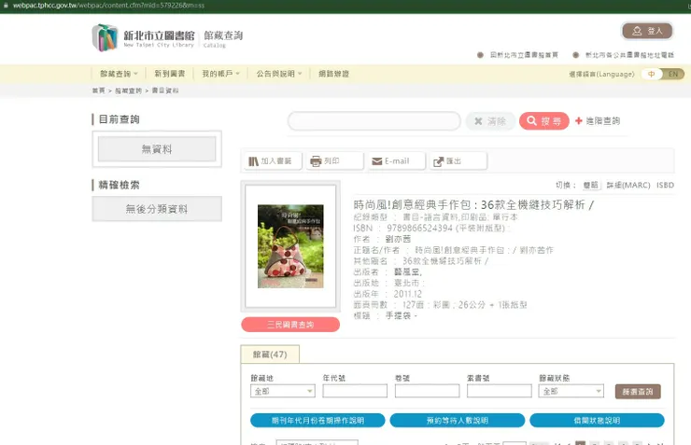Focus the 索書號 call number field
691x445 pixels.
pyautogui.click(x=500, y=391)
